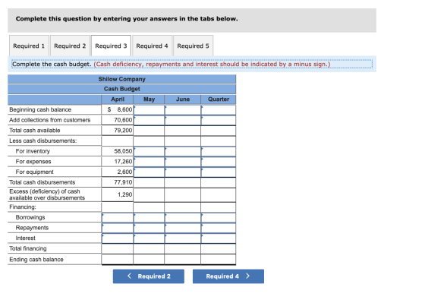The image size is (425, 303).
Task: Click May For inventory field
Action: 149,151
